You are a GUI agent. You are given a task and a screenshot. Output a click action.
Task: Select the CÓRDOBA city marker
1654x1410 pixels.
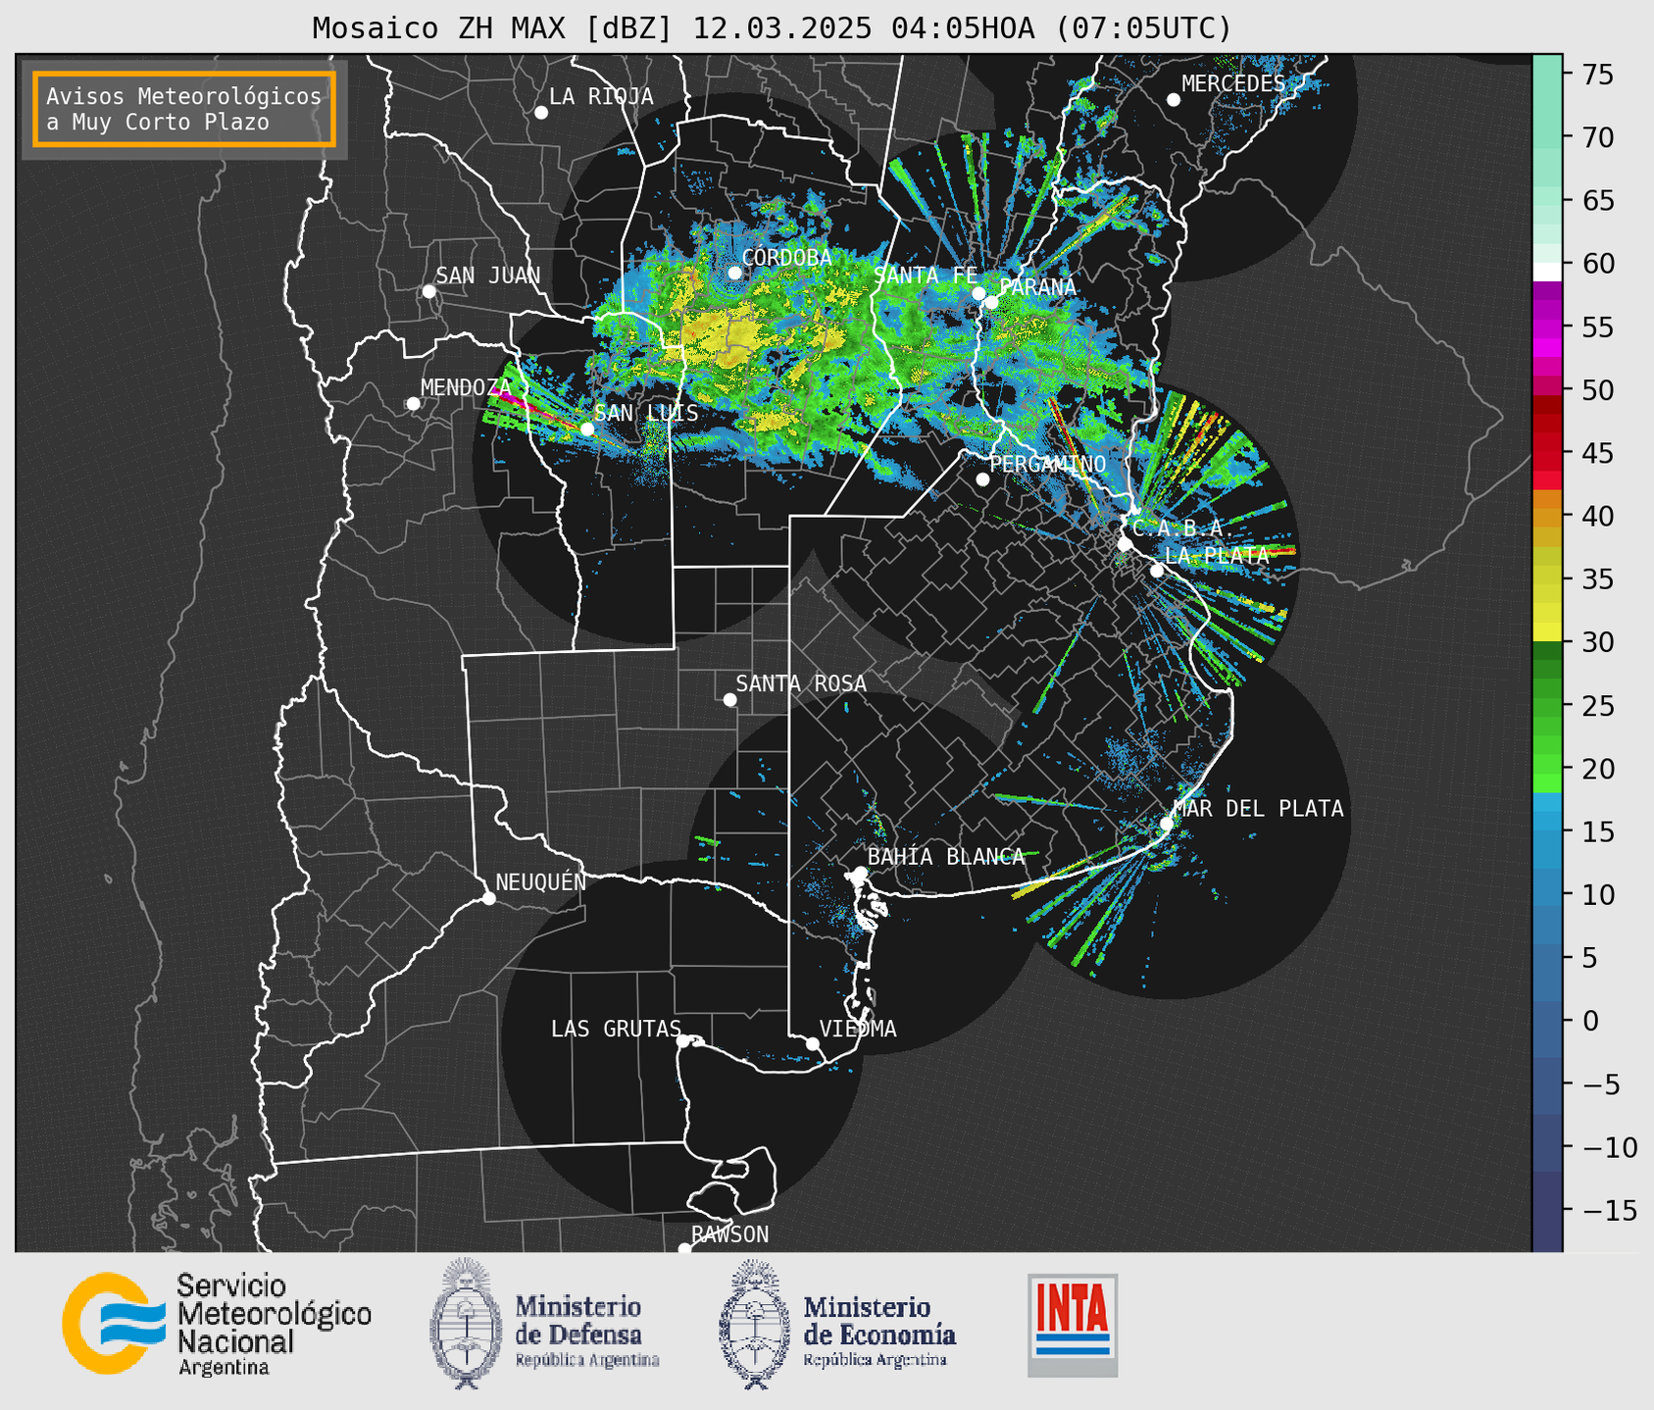point(734,273)
